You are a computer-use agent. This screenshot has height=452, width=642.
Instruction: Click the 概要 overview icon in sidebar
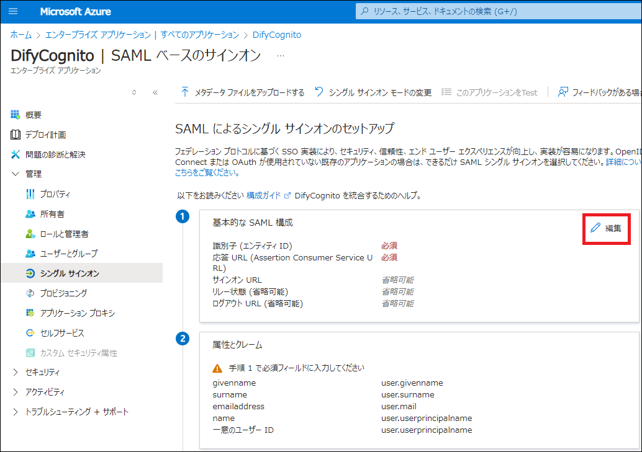click(x=16, y=115)
